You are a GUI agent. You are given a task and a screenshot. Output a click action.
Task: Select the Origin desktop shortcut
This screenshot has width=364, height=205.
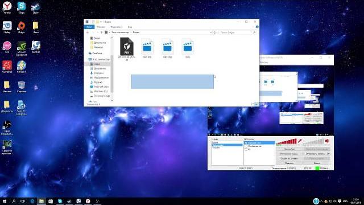pyautogui.click(x=22, y=27)
